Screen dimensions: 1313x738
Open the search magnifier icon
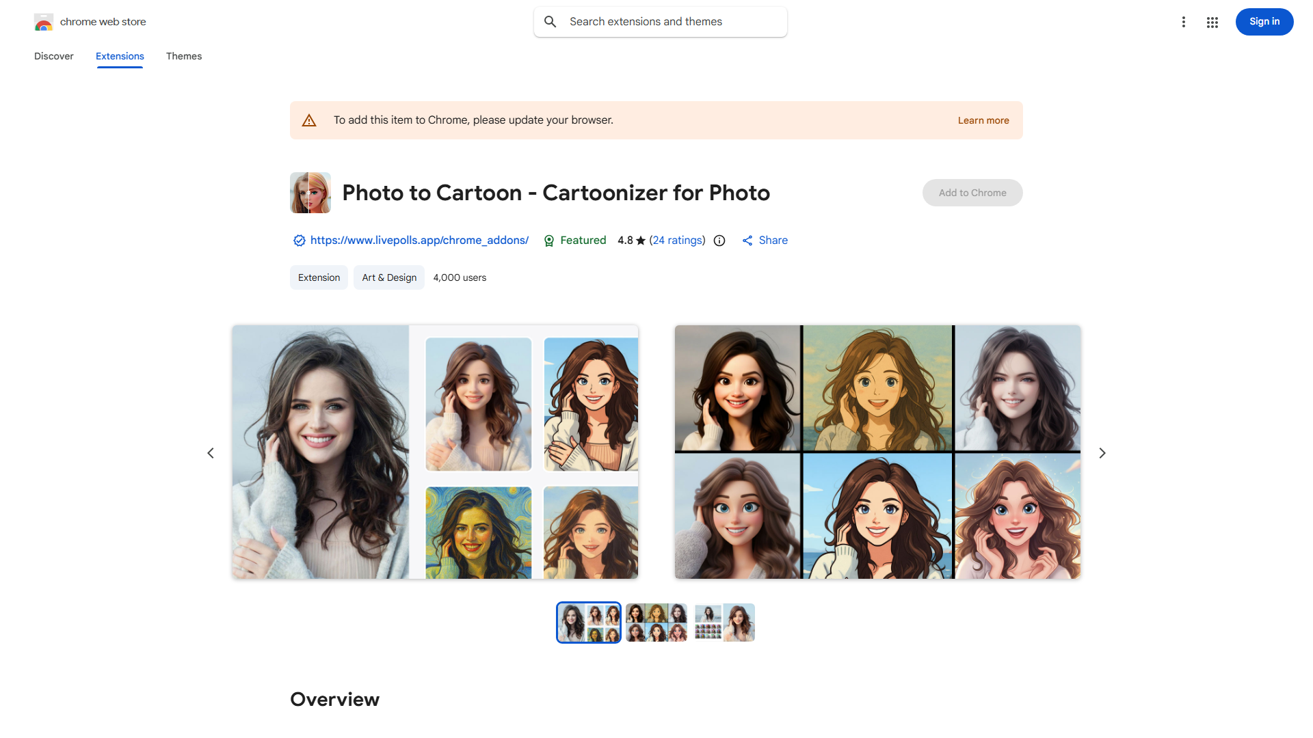click(551, 21)
